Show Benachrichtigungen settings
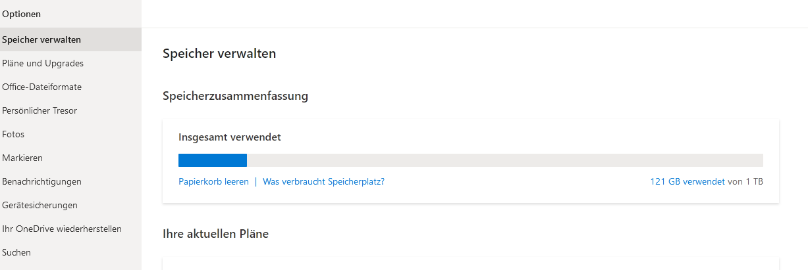This screenshot has height=270, width=808. [41, 181]
